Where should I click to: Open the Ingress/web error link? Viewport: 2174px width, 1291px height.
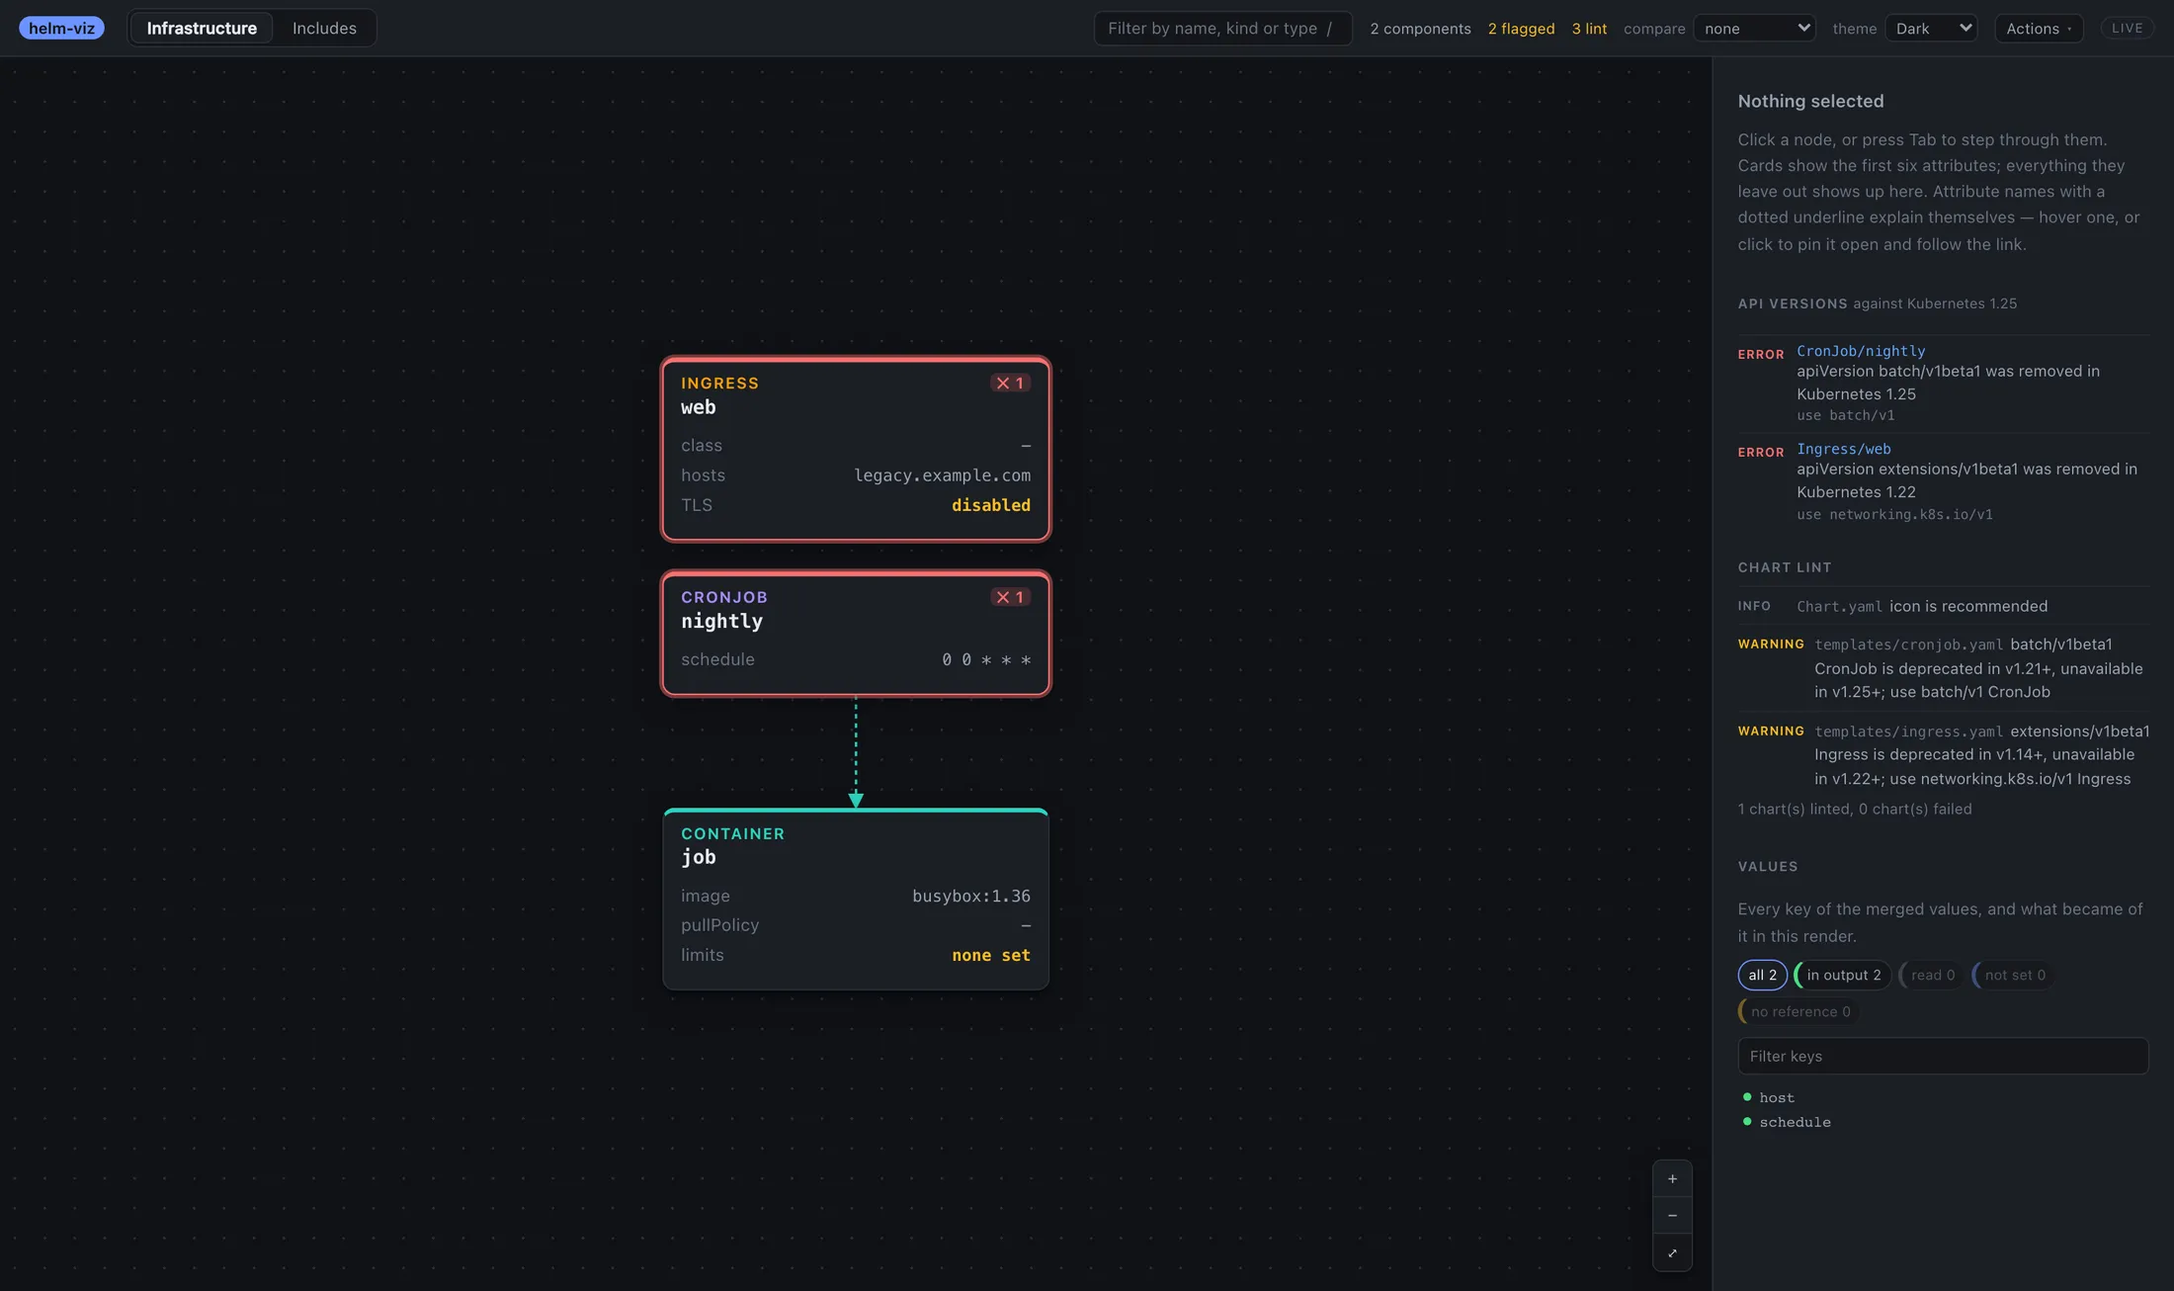[1843, 449]
